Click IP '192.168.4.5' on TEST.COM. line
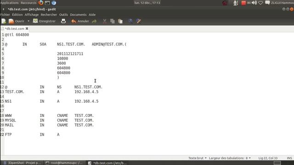 [x=86, y=92]
